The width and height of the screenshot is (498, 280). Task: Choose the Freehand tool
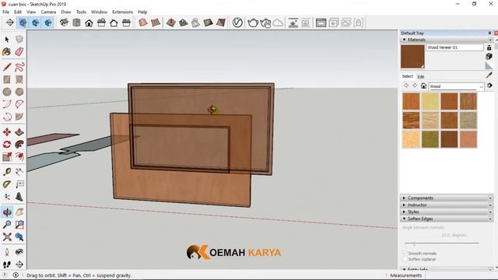tap(19, 67)
